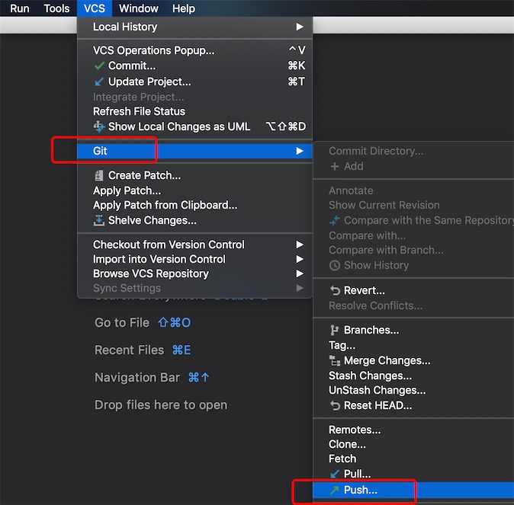Click the Navigation Bar hint text
Viewport: 514px width, 505px height.
pos(137,378)
